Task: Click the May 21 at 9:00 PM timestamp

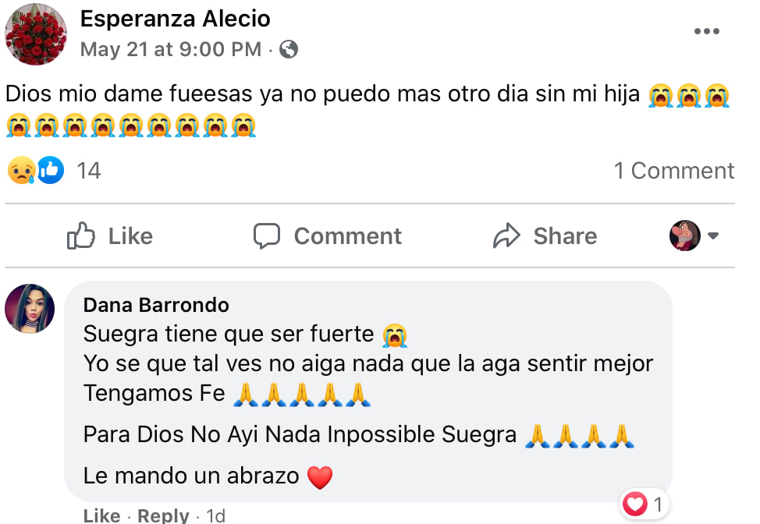Action: tap(171, 50)
